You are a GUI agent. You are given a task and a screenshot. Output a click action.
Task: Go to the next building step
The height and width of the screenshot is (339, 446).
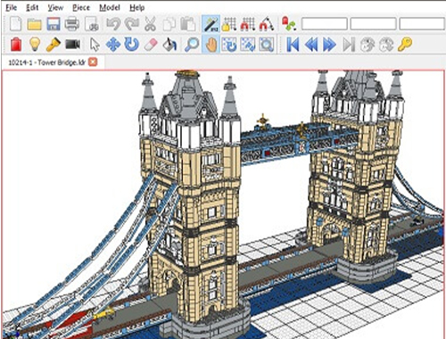point(330,45)
